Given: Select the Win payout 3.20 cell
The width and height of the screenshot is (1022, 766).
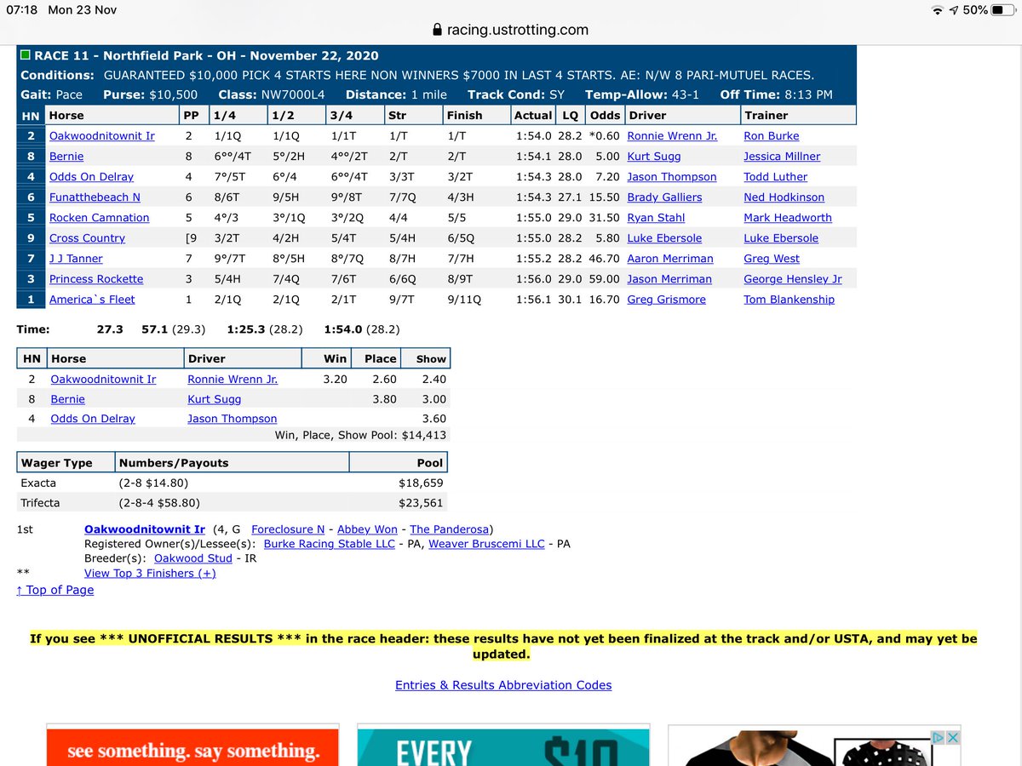Looking at the screenshot, I should click(335, 380).
